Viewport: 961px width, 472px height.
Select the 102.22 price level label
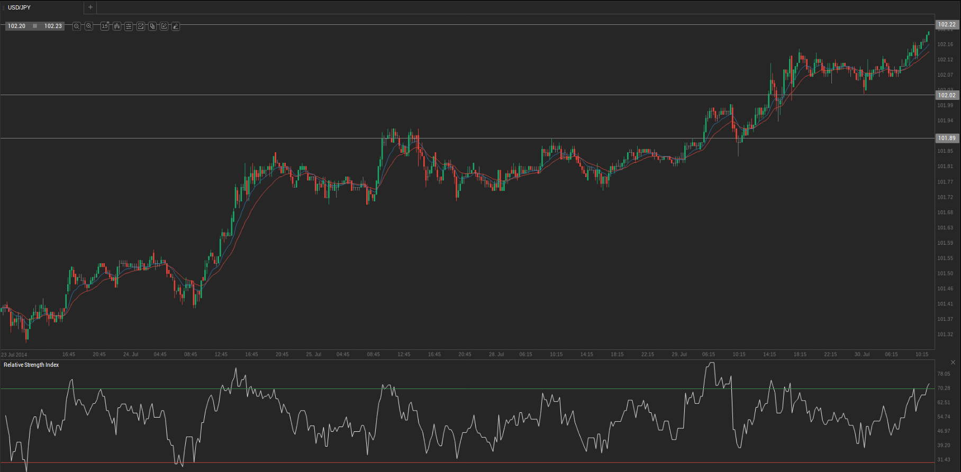pos(946,24)
